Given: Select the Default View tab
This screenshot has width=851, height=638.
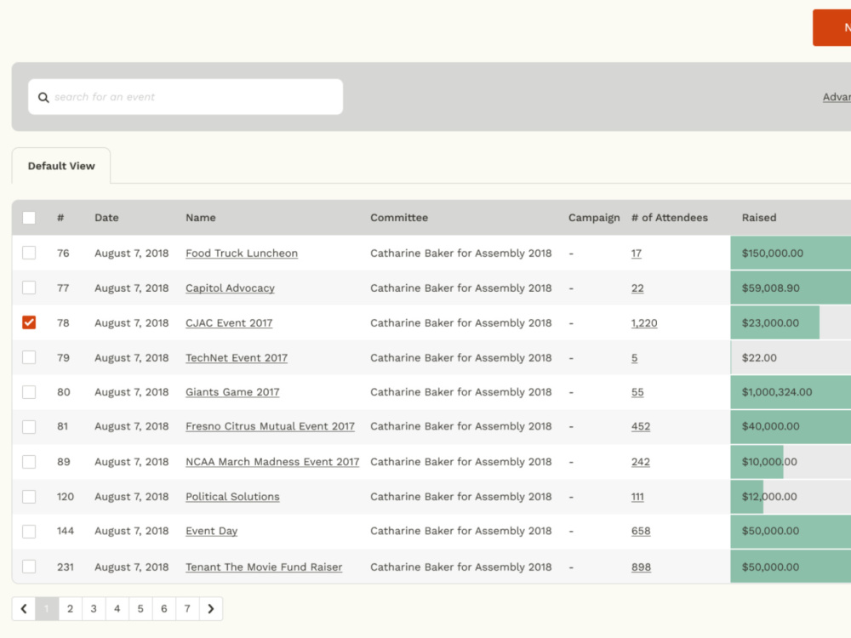Looking at the screenshot, I should click(61, 166).
